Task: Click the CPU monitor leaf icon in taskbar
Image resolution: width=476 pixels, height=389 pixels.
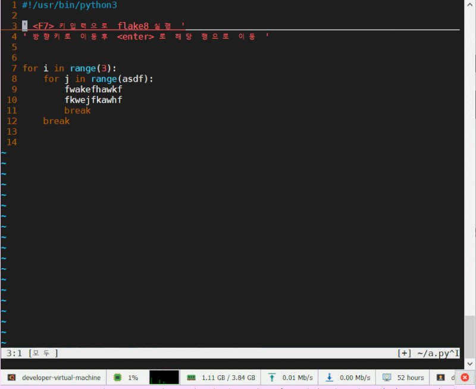Action: coord(118,377)
